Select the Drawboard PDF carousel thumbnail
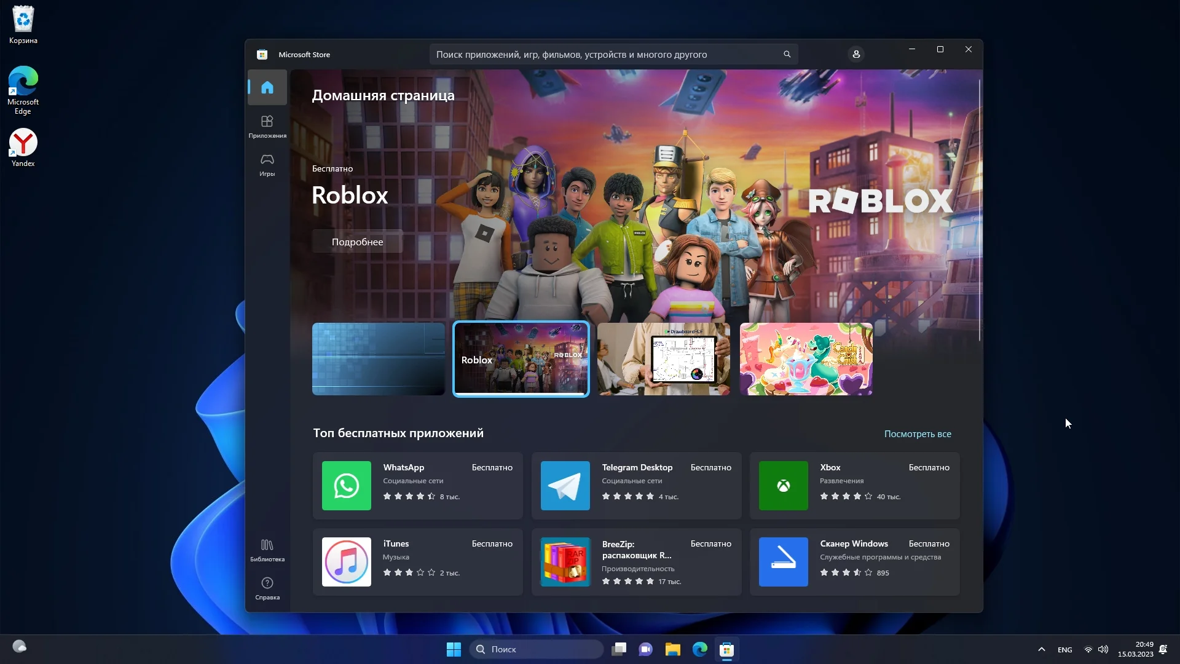Screen dimensions: 1180x664 click(663, 359)
